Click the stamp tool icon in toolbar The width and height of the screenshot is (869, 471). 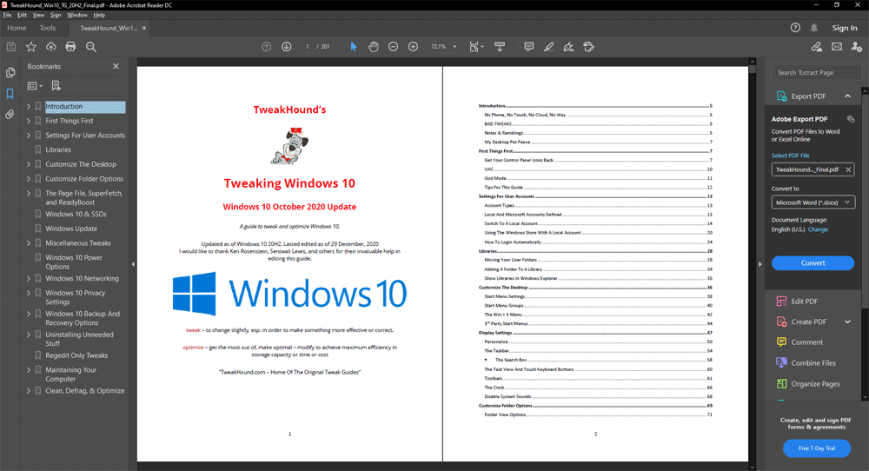tap(588, 47)
